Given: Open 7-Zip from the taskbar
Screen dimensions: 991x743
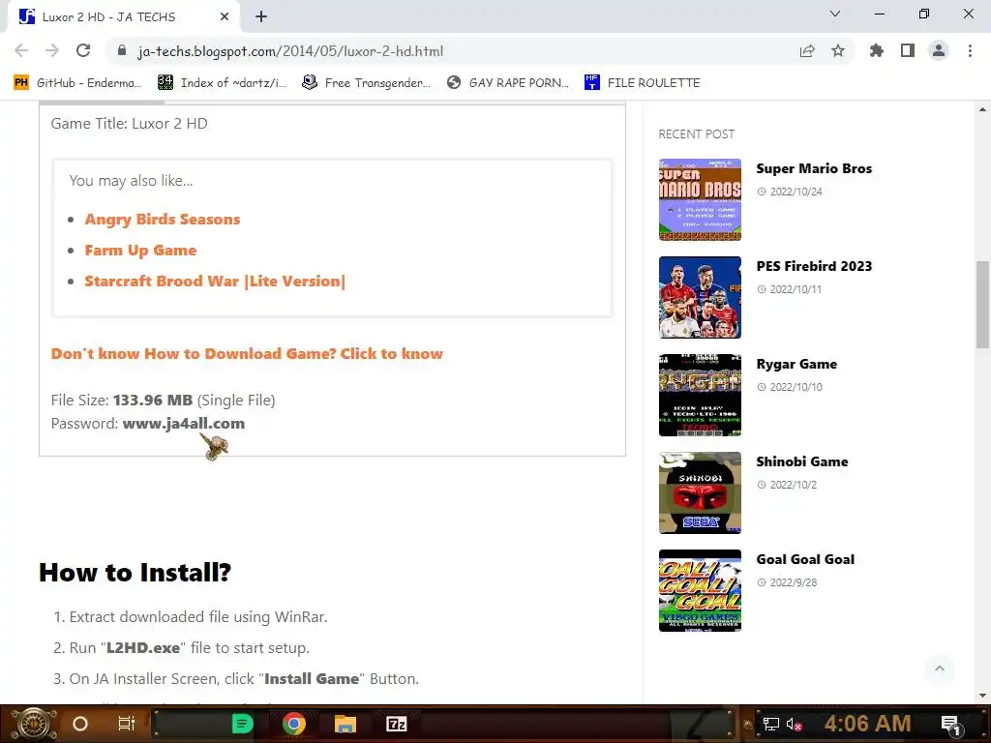Looking at the screenshot, I should 396,724.
